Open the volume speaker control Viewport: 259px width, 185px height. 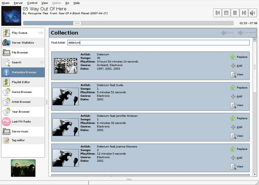click(x=253, y=13)
